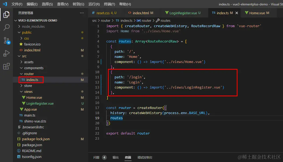
Task: Click the variable icon in the router breadcrumb
Action: (x=139, y=20)
